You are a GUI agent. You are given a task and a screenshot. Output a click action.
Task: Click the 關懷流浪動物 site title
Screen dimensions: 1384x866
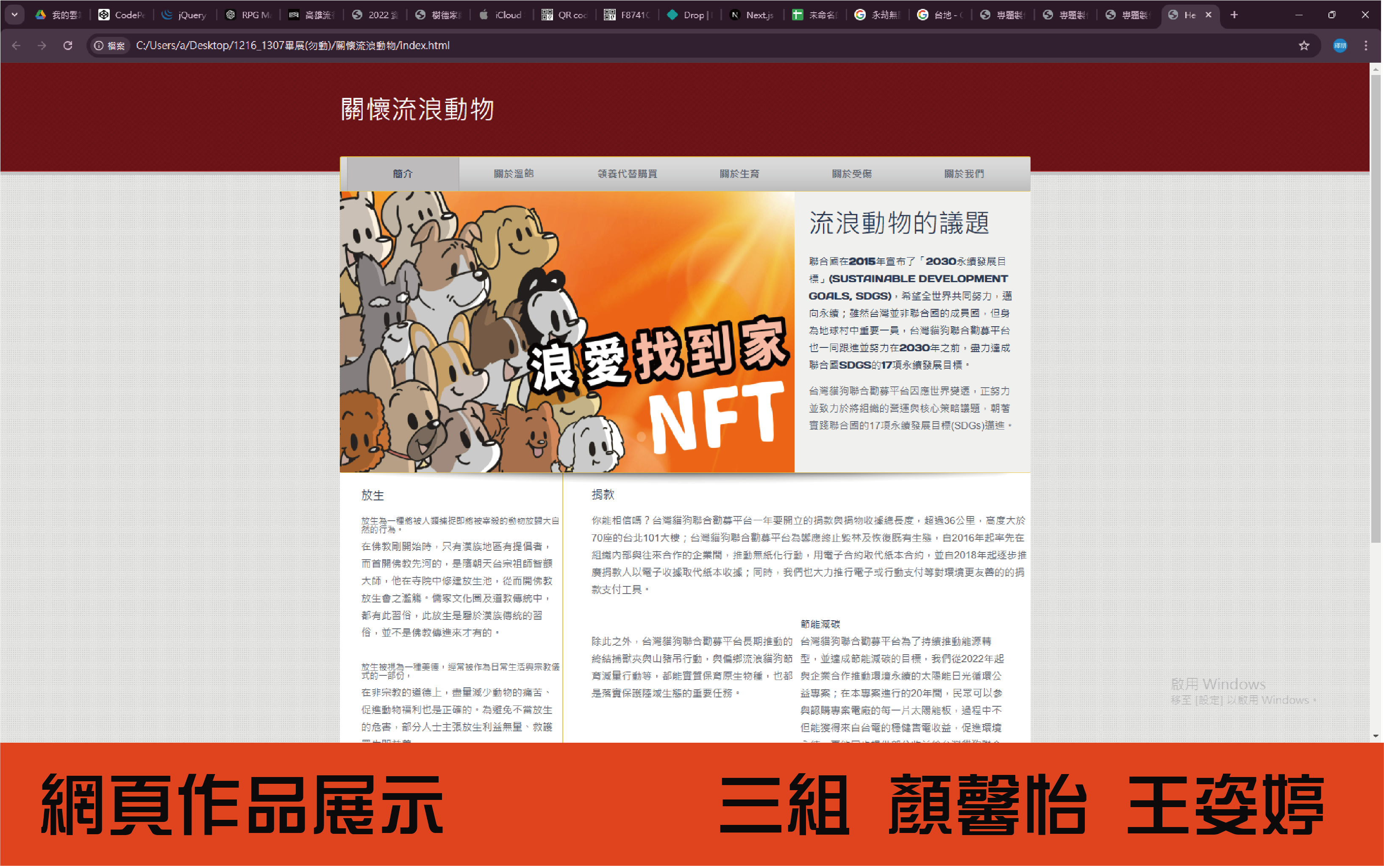click(x=417, y=109)
